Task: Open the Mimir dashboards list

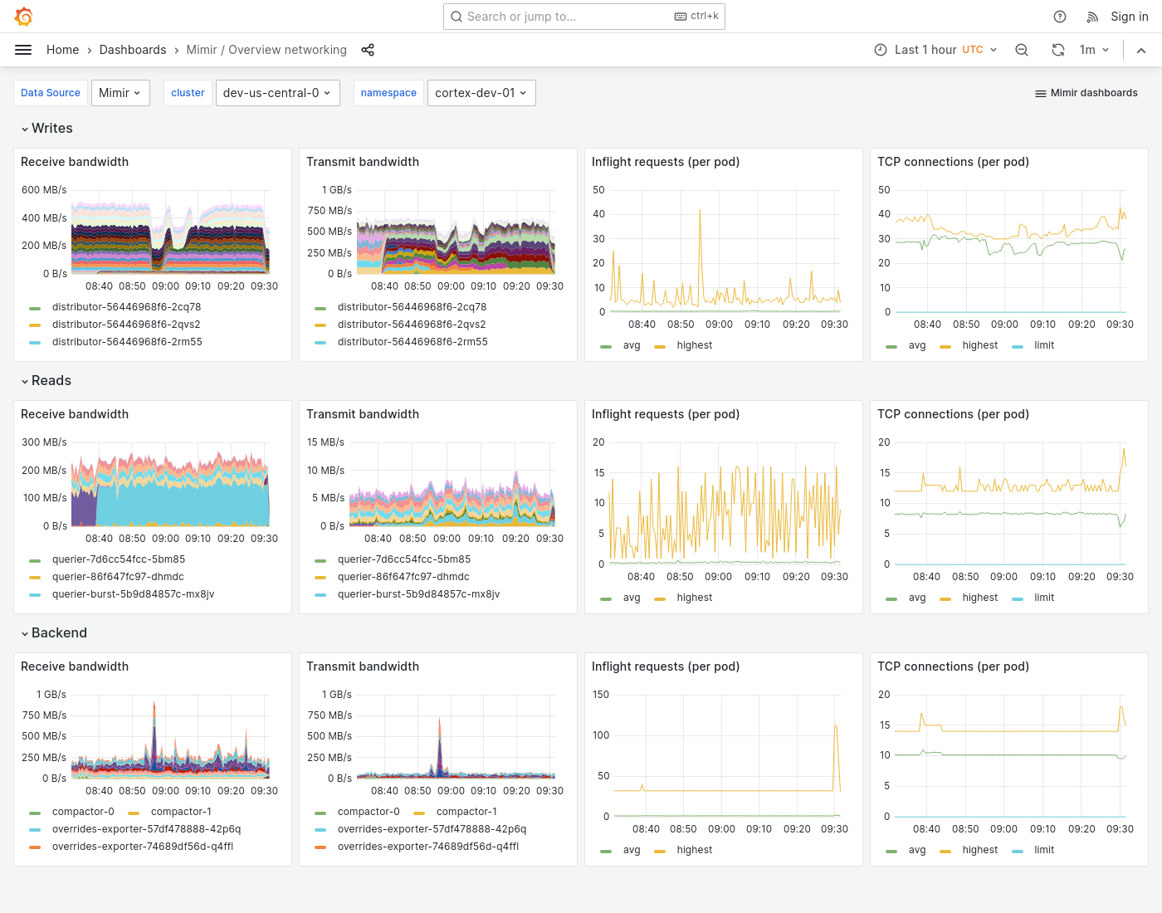Action: pyautogui.click(x=1086, y=93)
